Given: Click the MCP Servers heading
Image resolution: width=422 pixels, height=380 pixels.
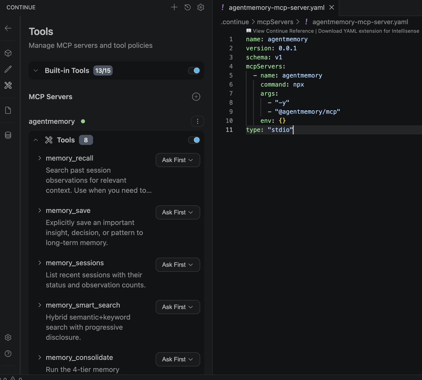Looking at the screenshot, I should click(x=51, y=97).
